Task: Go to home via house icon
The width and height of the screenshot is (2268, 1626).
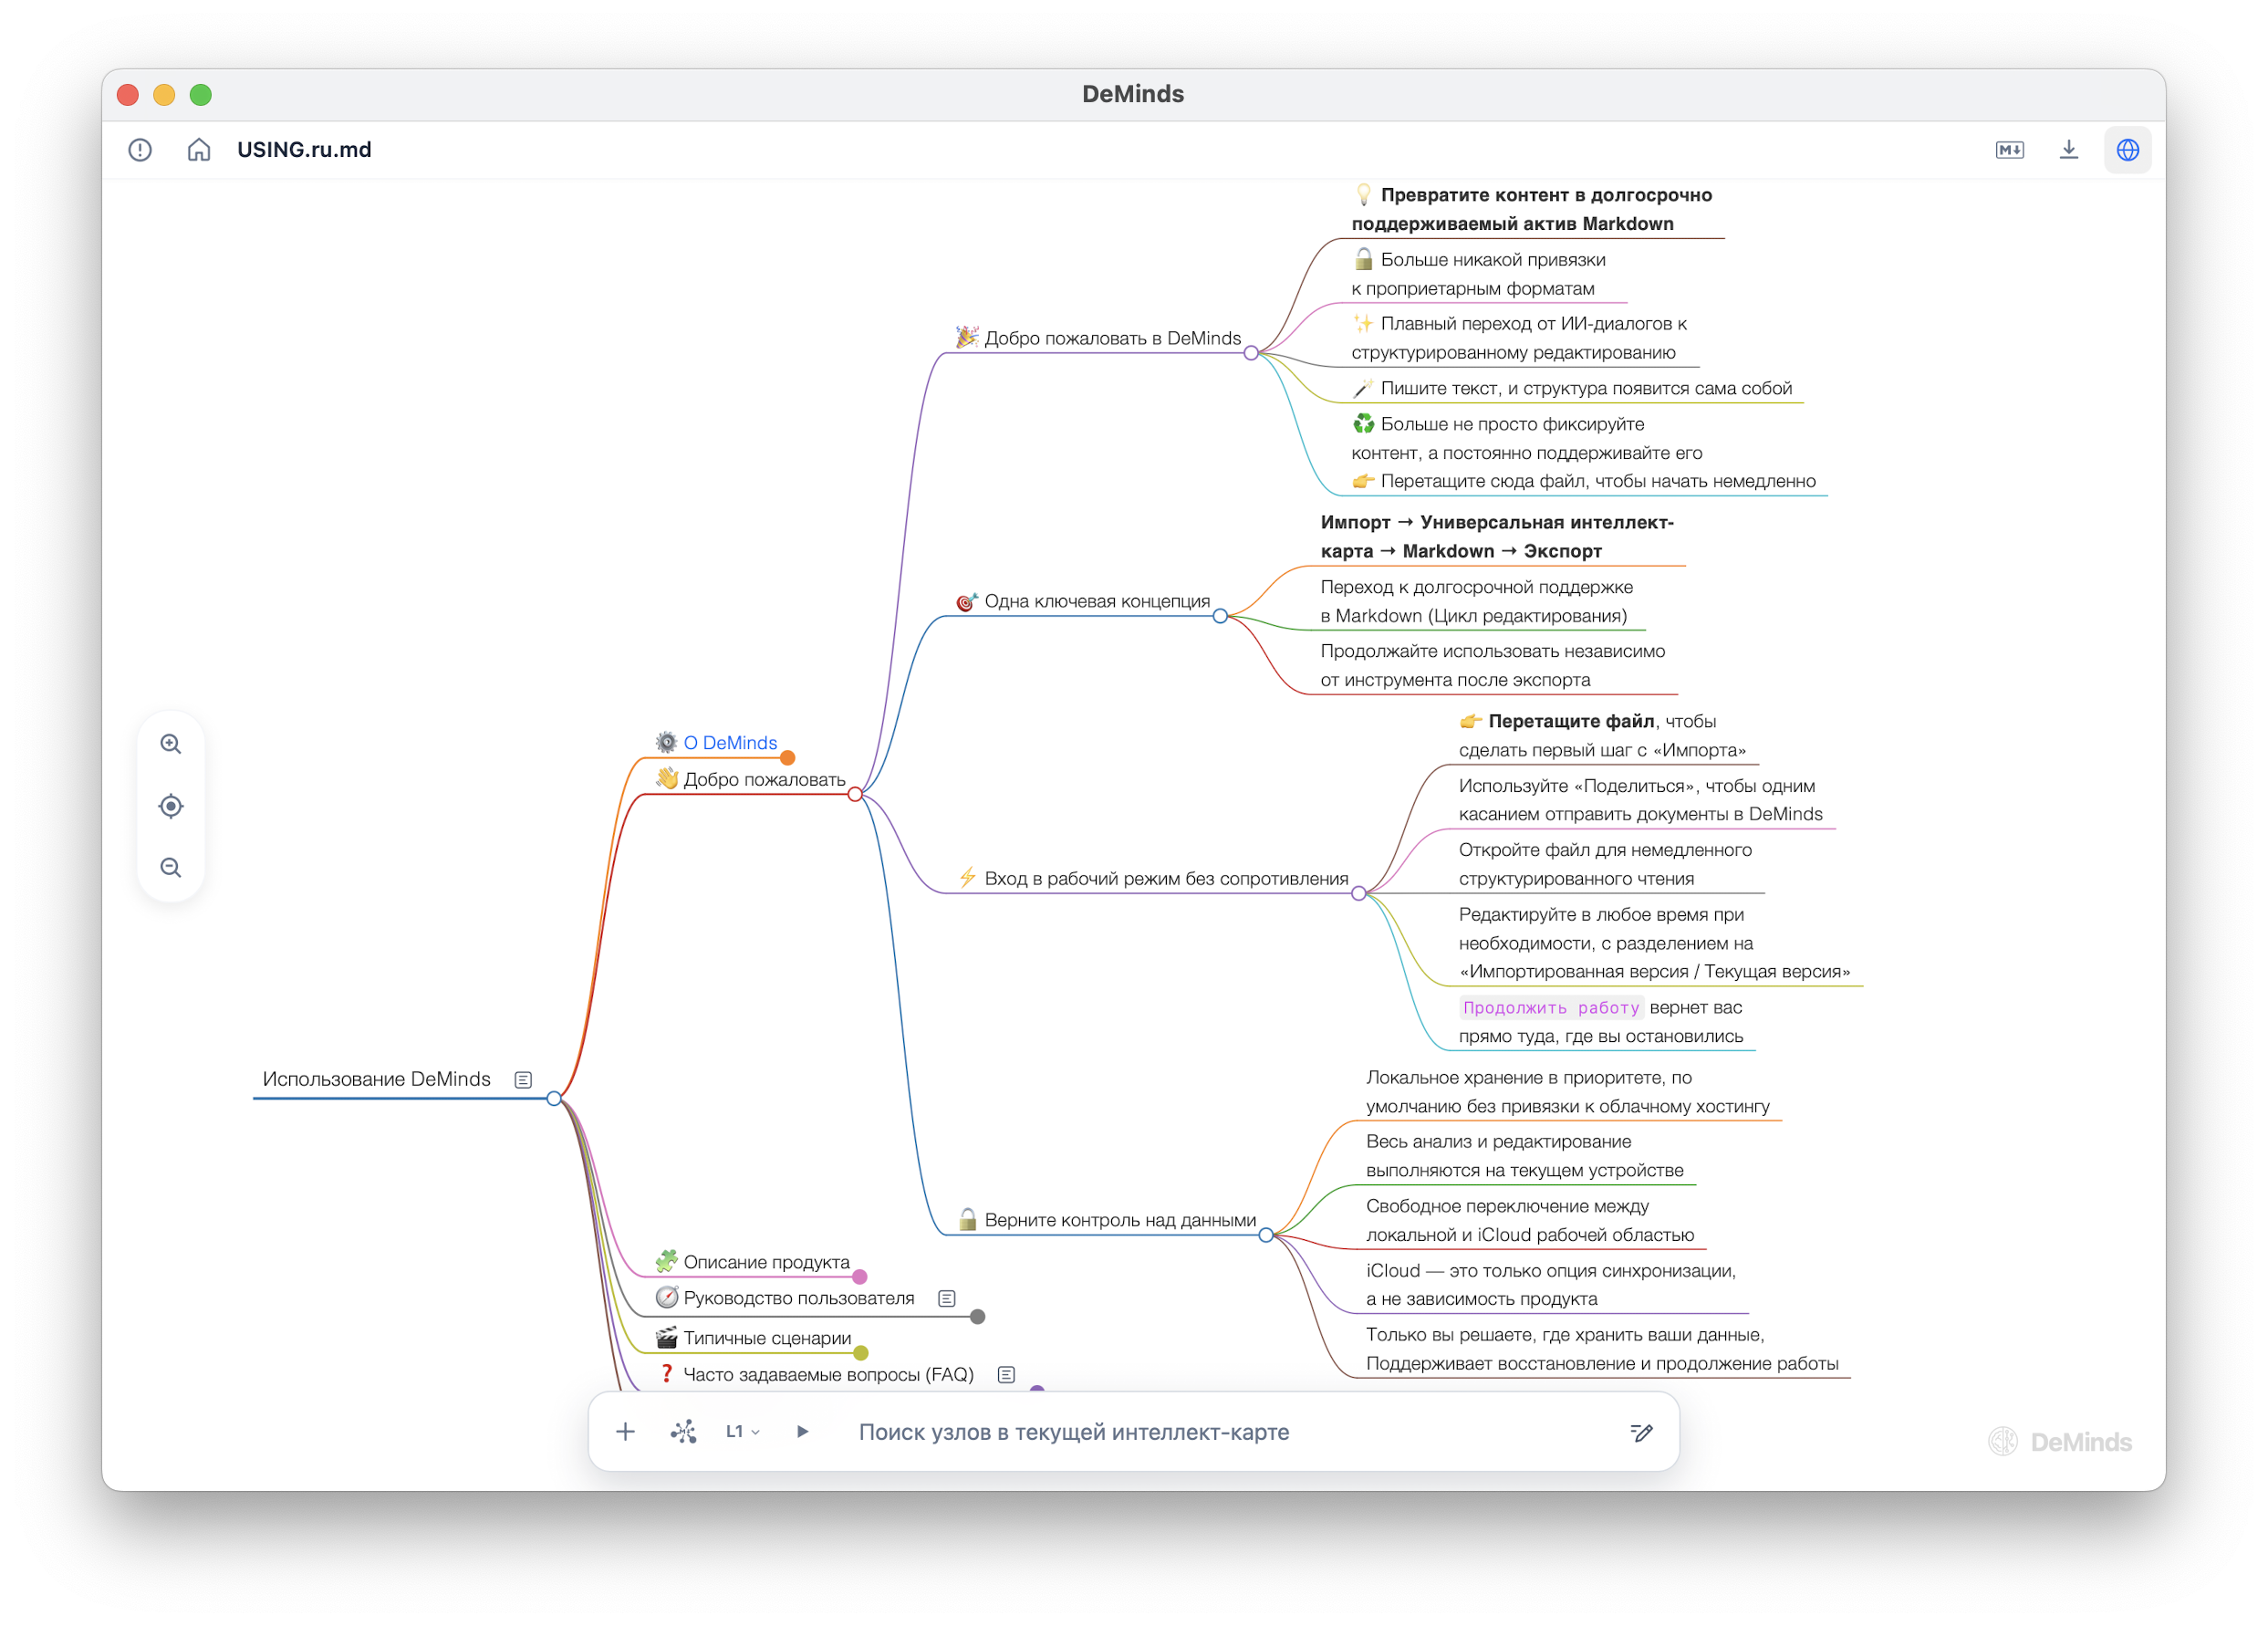Action: click(x=199, y=150)
